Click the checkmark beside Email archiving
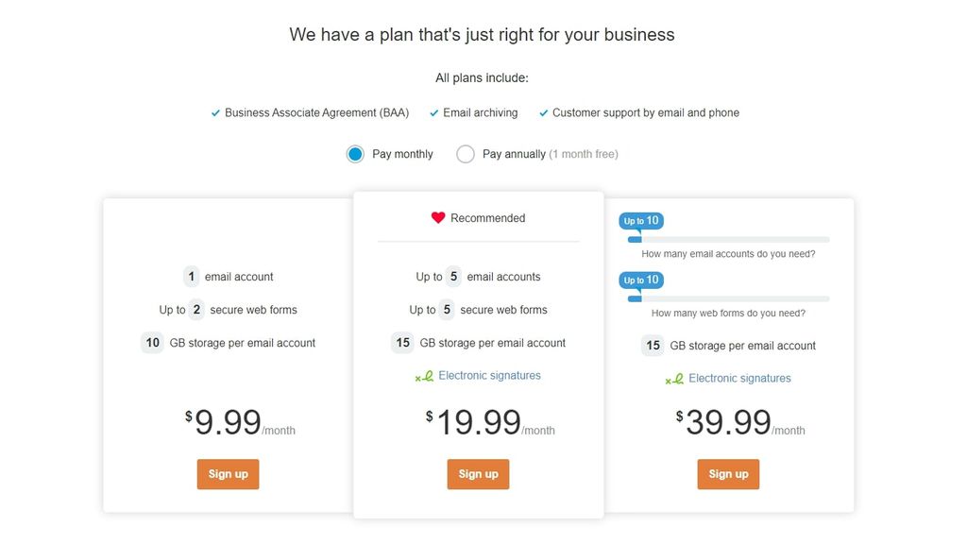The image size is (967, 544). pos(434,112)
